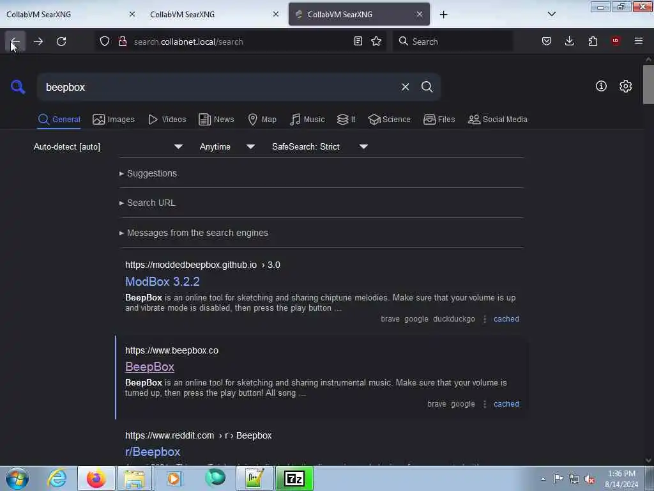Select the Science search category
654x491 pixels.
point(389,120)
